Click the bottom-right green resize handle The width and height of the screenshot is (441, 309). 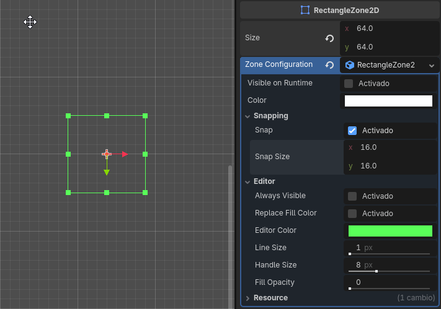click(145, 193)
